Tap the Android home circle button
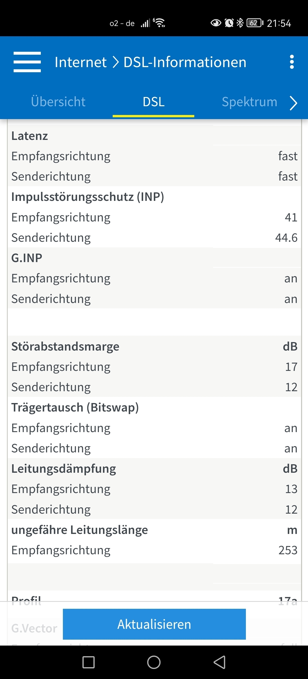 154,662
